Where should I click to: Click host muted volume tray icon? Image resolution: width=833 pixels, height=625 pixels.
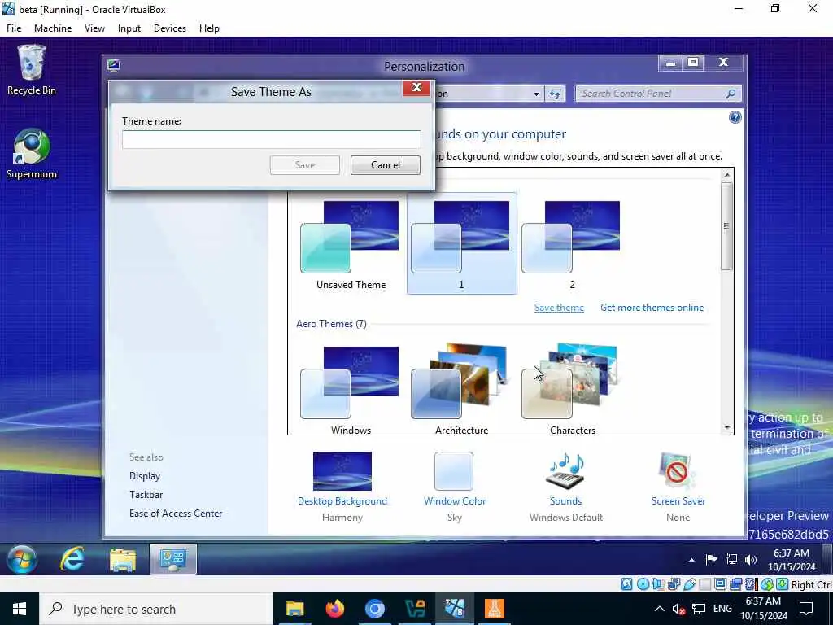click(678, 609)
